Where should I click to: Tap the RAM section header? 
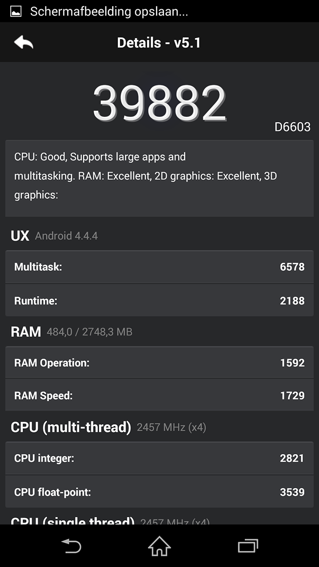click(72, 332)
